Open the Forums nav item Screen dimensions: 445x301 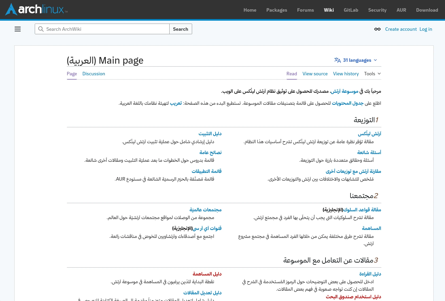coord(305,10)
